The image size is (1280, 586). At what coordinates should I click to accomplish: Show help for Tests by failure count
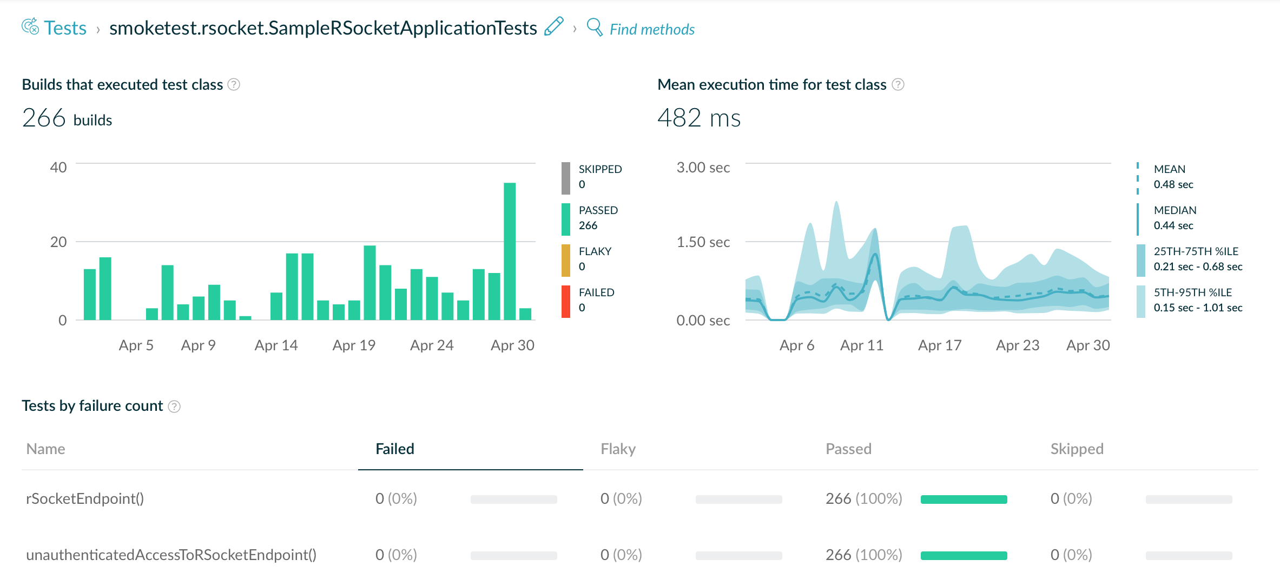pyautogui.click(x=174, y=406)
